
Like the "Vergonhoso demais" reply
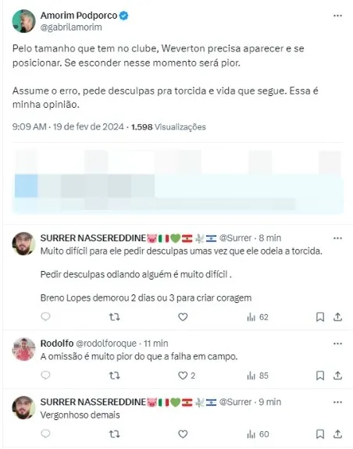183,434
